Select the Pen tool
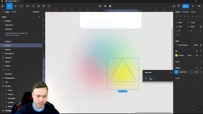Screen dimensions: 203x114 (x=27, y=6)
